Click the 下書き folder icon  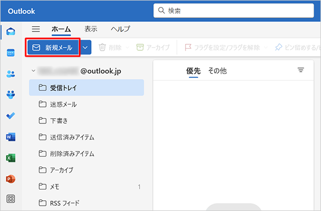click(x=42, y=121)
